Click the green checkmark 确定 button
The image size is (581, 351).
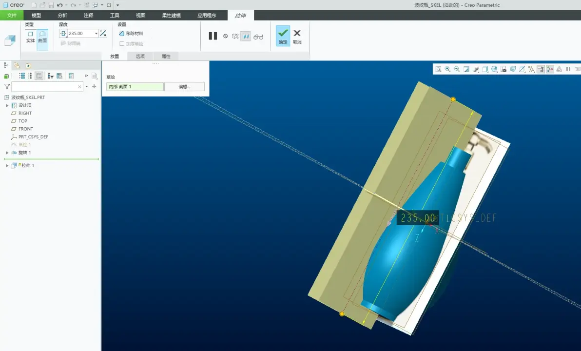pyautogui.click(x=283, y=36)
